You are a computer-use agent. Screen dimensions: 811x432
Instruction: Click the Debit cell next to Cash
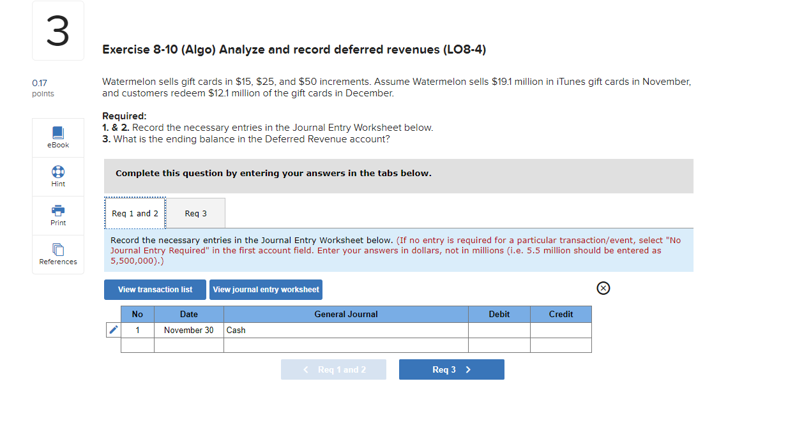[499, 330]
